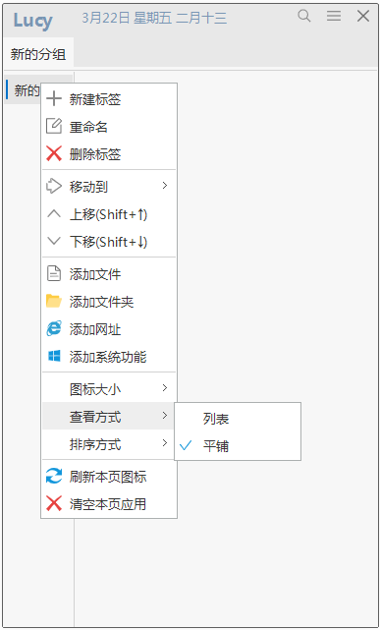Click the refresh icon for 刷新本页图标

54,476
